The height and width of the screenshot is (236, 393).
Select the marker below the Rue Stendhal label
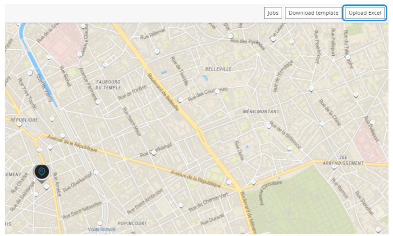pyautogui.click(x=378, y=230)
